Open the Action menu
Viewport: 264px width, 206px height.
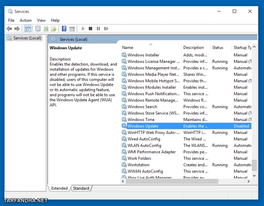26,20
